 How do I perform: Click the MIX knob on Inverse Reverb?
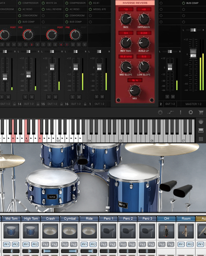coord(135,91)
